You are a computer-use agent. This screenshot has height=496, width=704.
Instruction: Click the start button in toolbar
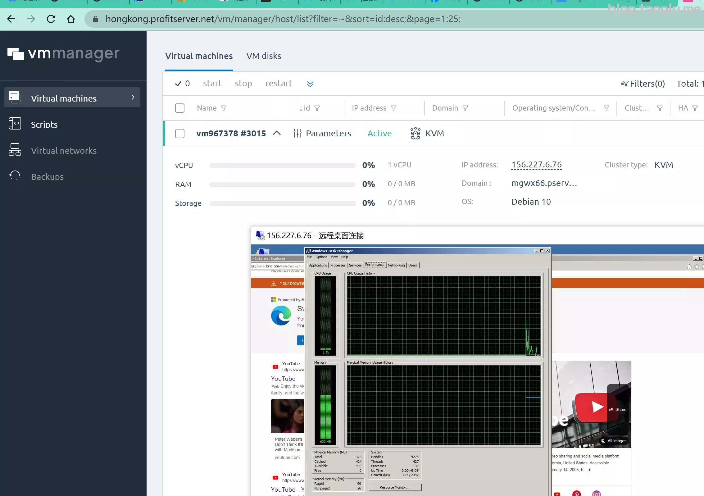point(212,83)
